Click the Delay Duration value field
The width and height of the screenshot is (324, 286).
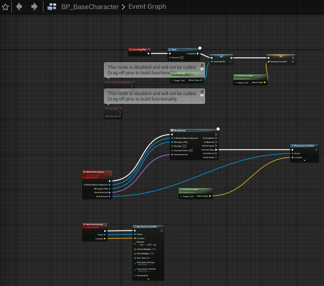point(182,58)
